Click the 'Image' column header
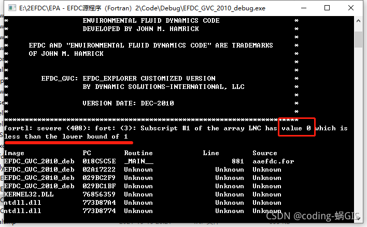 click(x=14, y=153)
